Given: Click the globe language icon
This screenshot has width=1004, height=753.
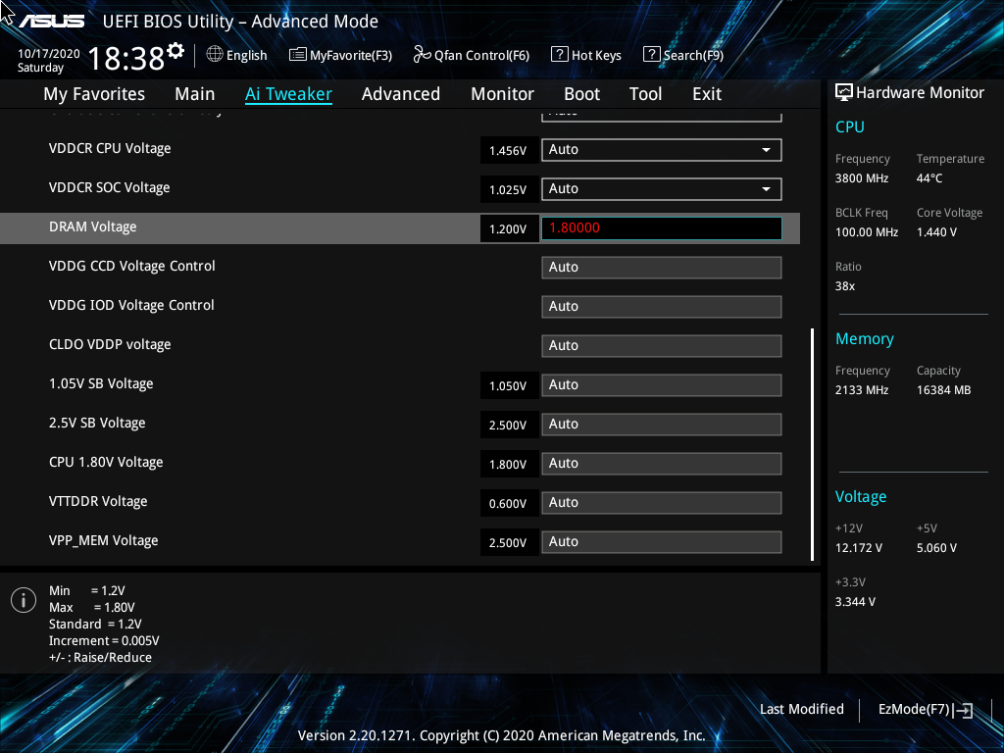Looking at the screenshot, I should (x=215, y=55).
